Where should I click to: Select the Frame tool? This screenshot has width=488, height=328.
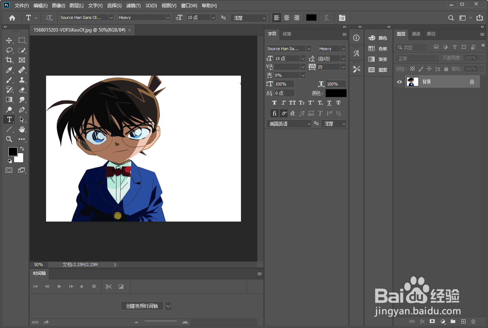(22, 60)
